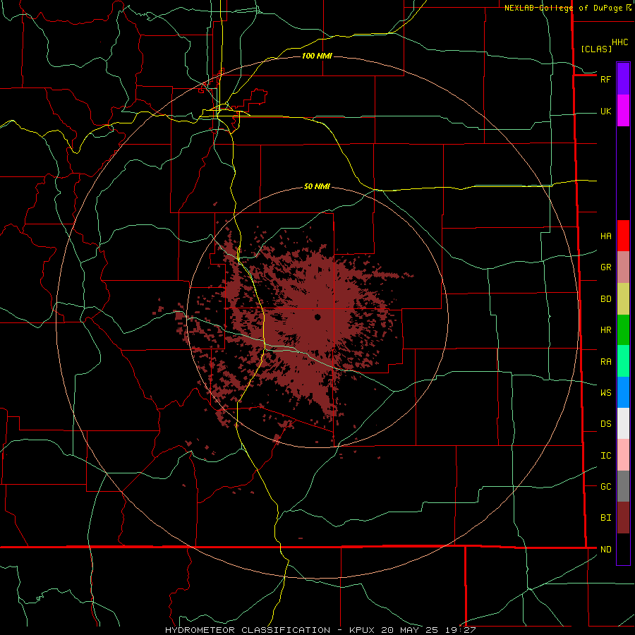Screen dimensions: 635x635
Task: Click the 'HHC' product label
Action: [619, 42]
